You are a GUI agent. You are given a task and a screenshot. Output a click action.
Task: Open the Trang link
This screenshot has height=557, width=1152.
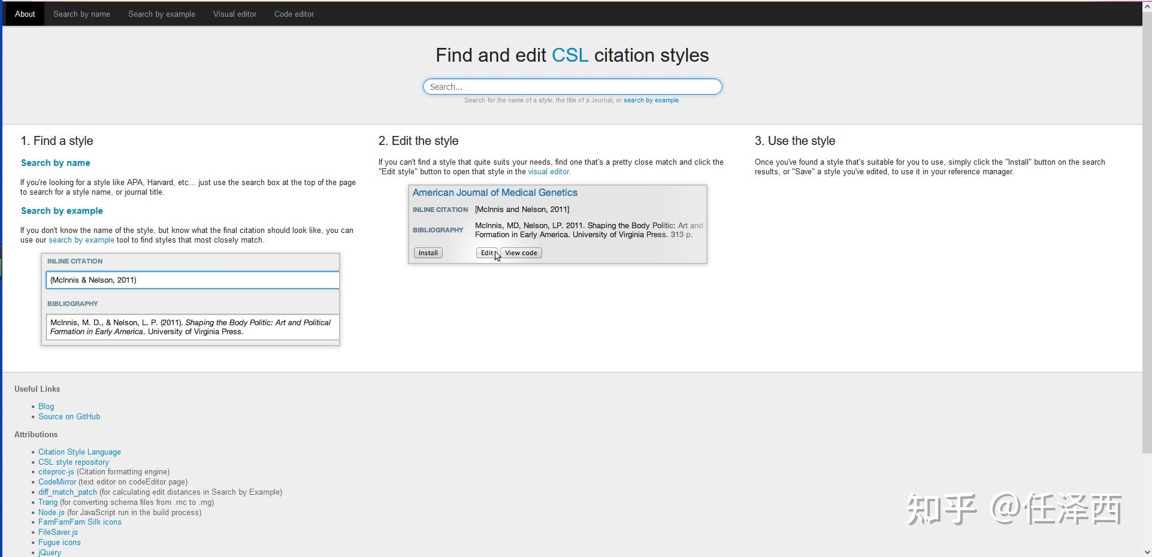[x=48, y=502]
